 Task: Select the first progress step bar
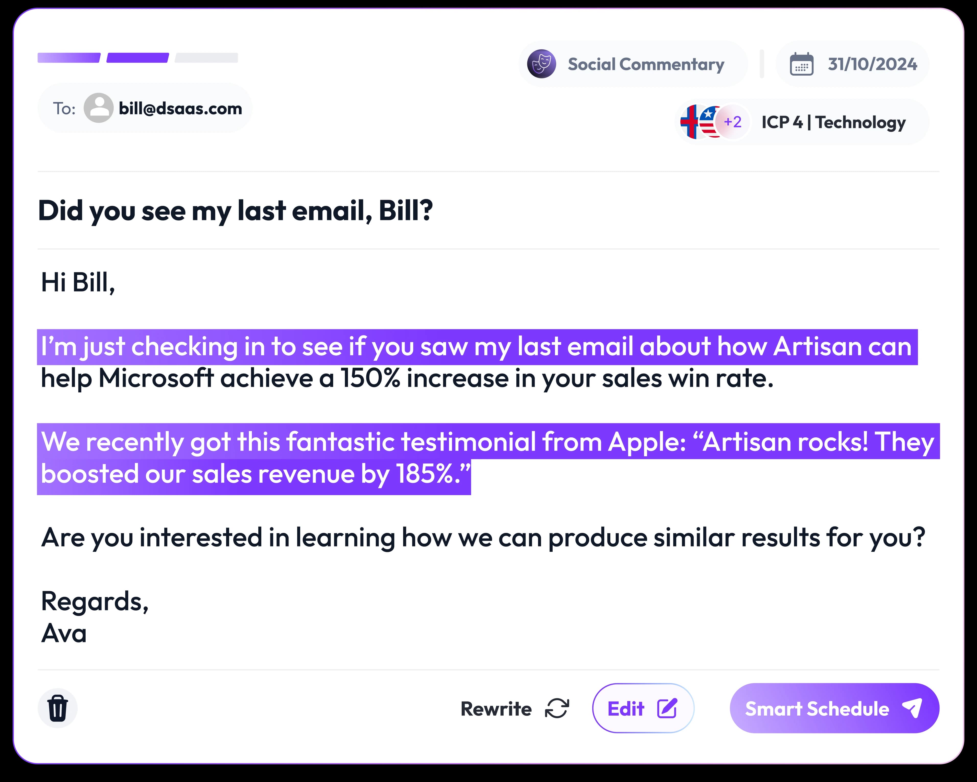(x=69, y=57)
